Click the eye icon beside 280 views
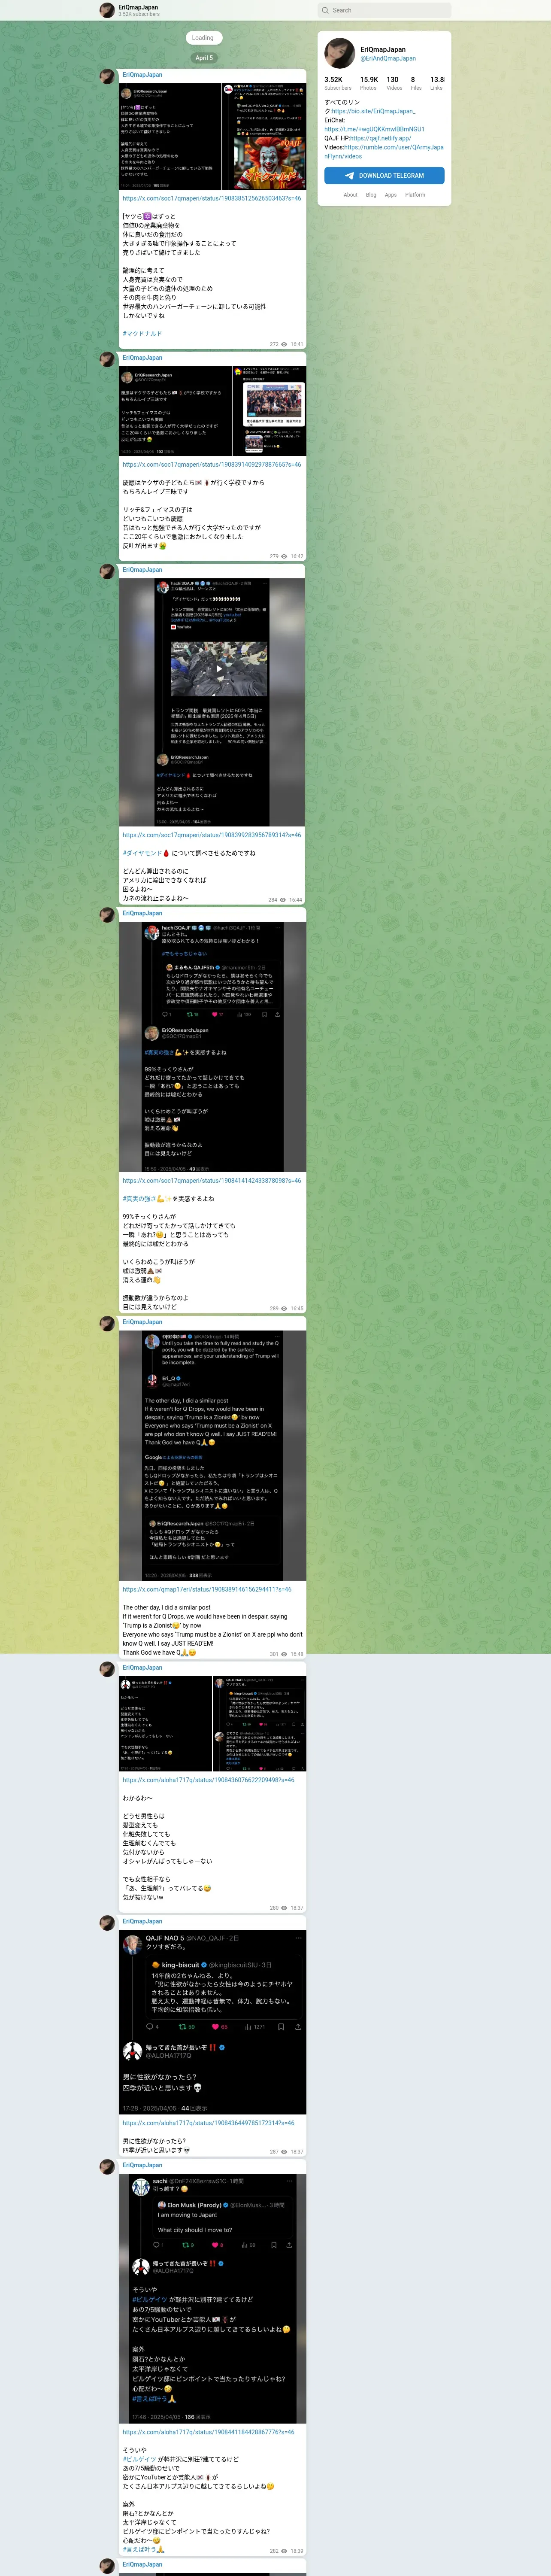 point(284,1907)
